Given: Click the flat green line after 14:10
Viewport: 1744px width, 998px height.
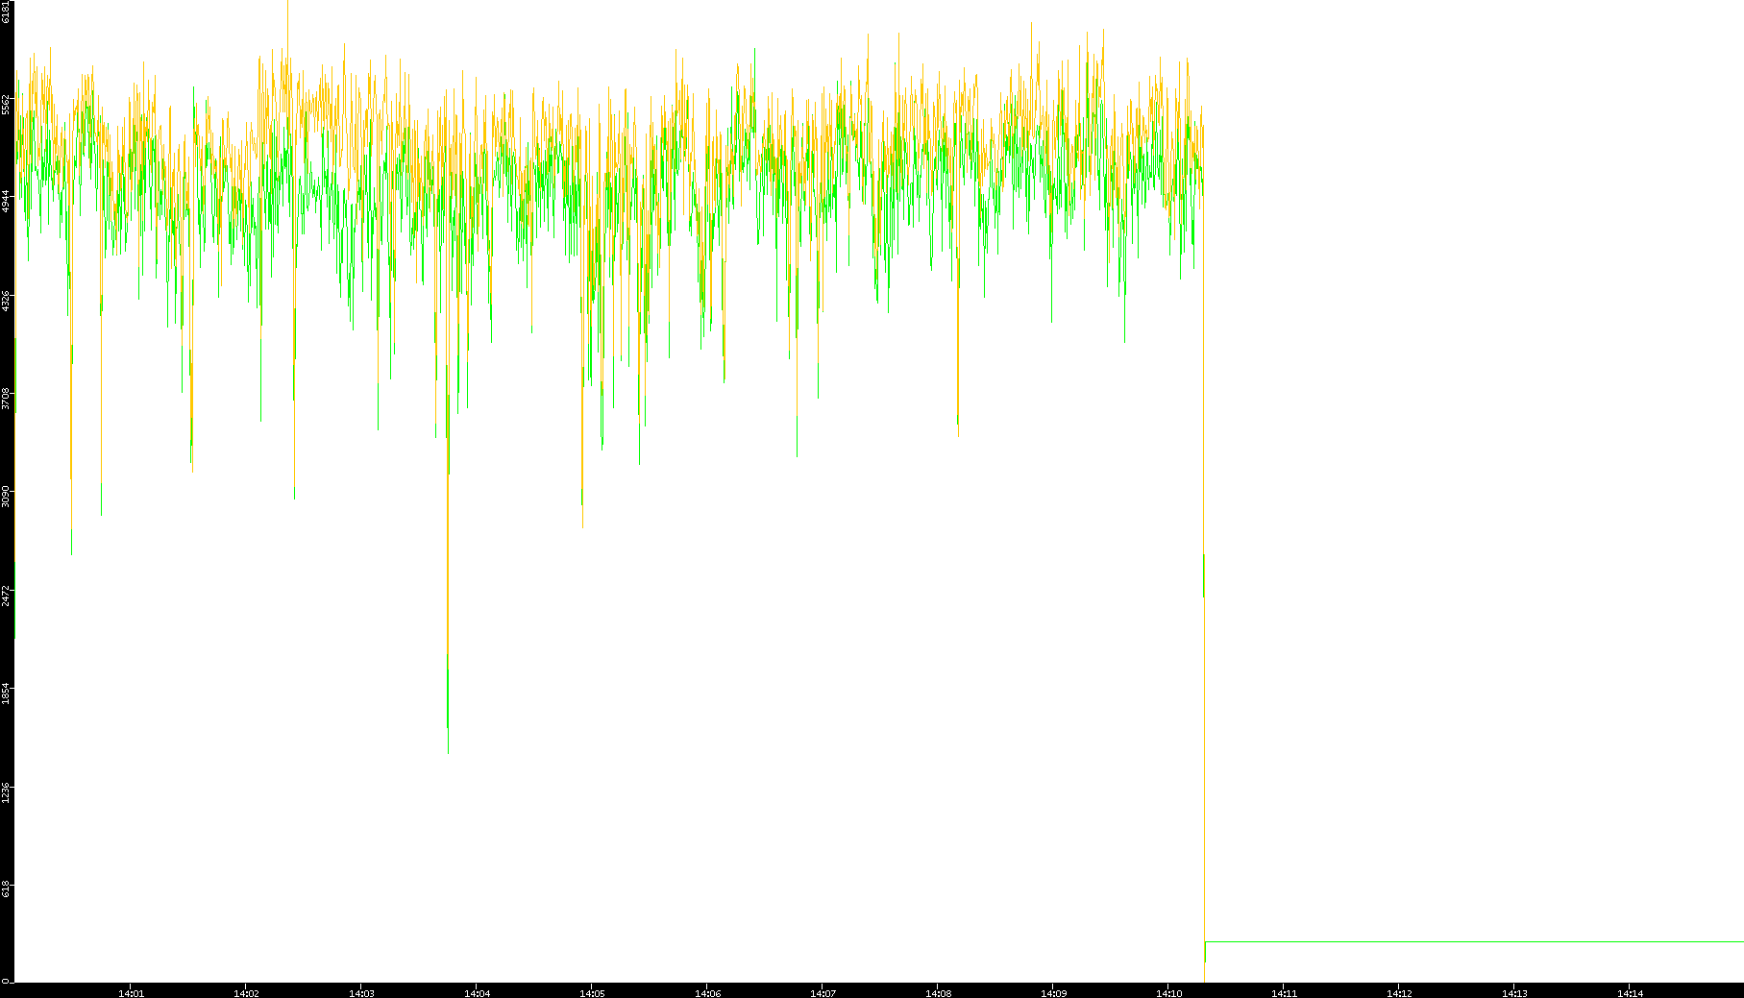Looking at the screenshot, I should tap(1470, 941).
